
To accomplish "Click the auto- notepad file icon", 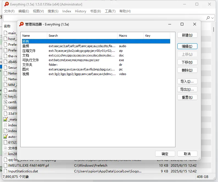I will 5,136.
